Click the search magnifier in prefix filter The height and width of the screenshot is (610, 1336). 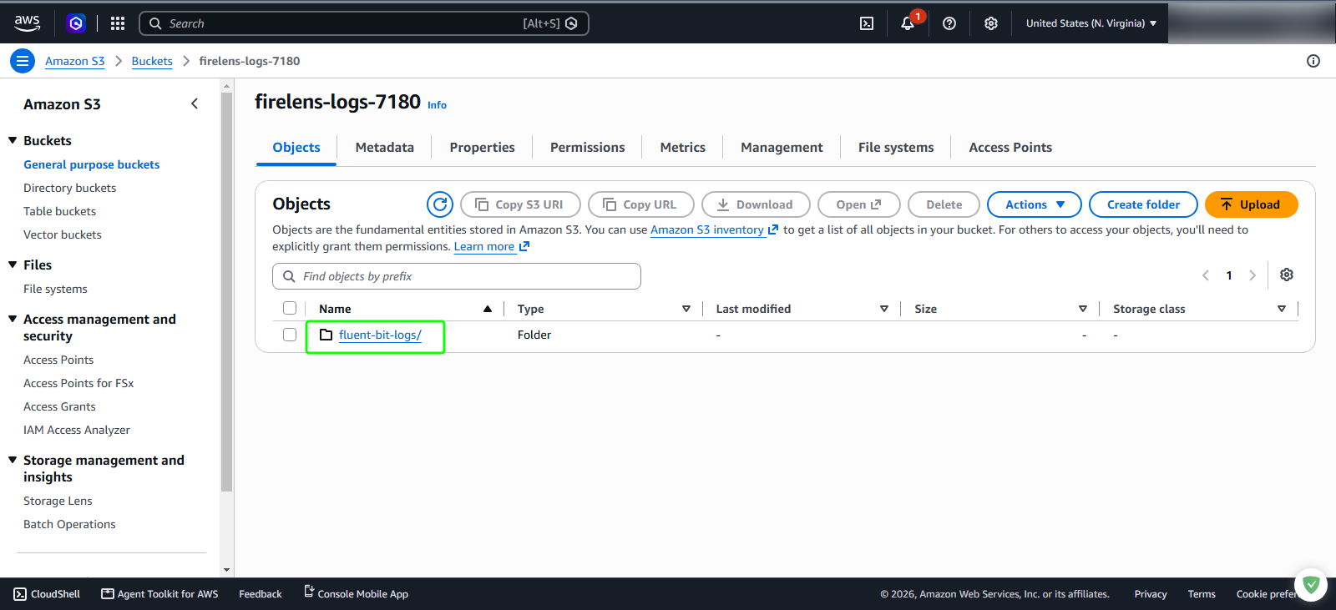click(289, 276)
